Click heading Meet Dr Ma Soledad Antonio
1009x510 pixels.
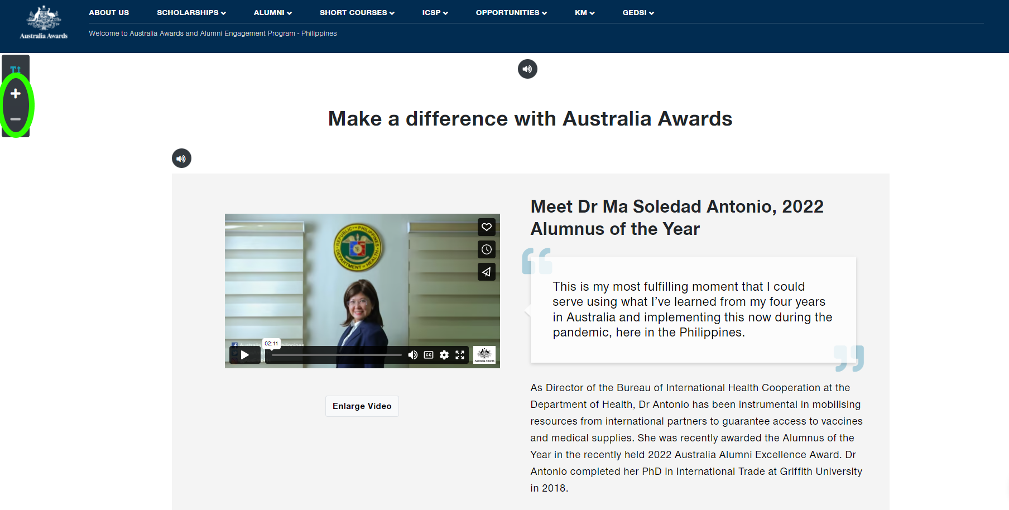(x=677, y=218)
